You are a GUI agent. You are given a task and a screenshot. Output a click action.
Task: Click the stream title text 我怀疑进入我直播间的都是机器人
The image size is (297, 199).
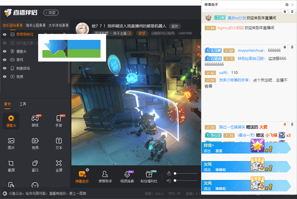pos(137,26)
